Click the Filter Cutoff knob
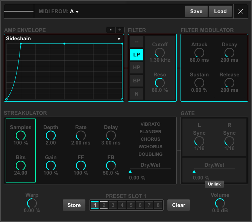This screenshot has width=252, height=222. pyautogui.click(x=160, y=53)
